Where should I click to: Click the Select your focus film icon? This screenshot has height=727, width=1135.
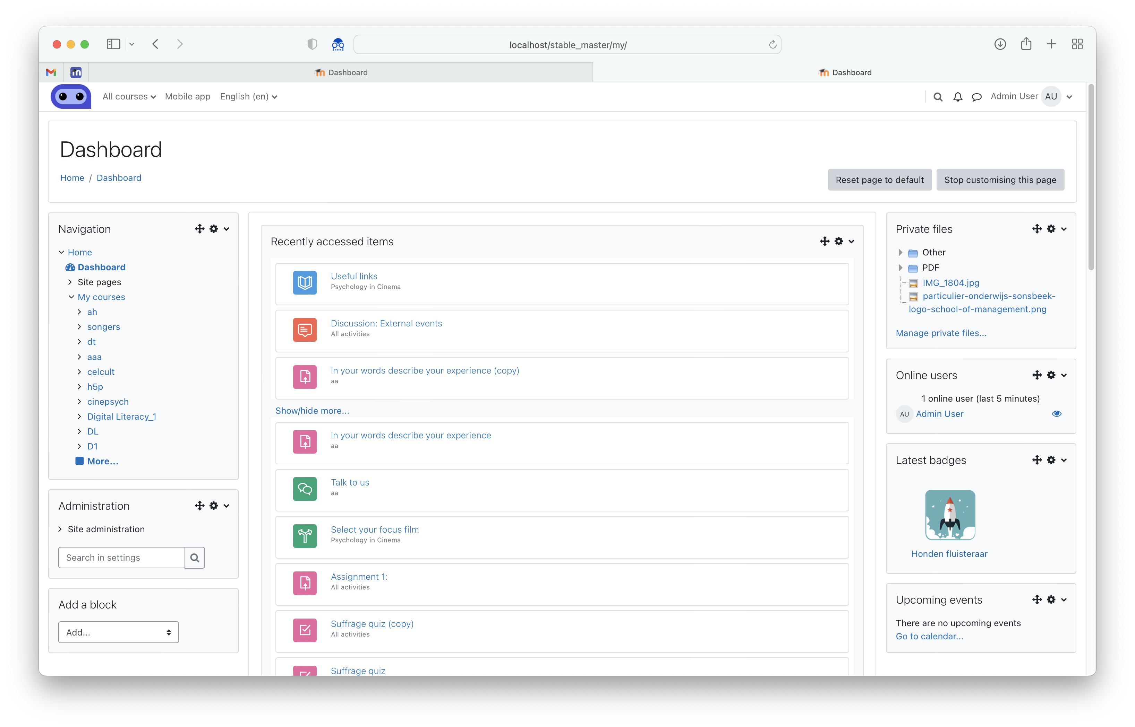[x=305, y=536]
